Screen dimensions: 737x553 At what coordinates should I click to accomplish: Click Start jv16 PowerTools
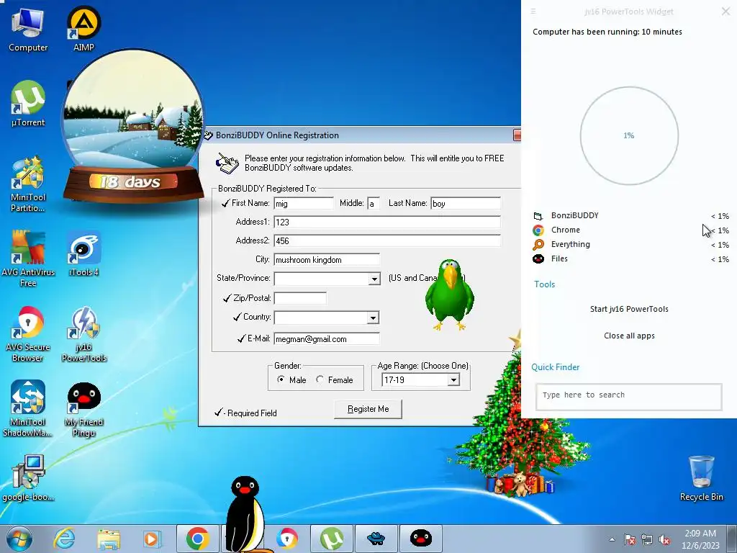(629, 309)
